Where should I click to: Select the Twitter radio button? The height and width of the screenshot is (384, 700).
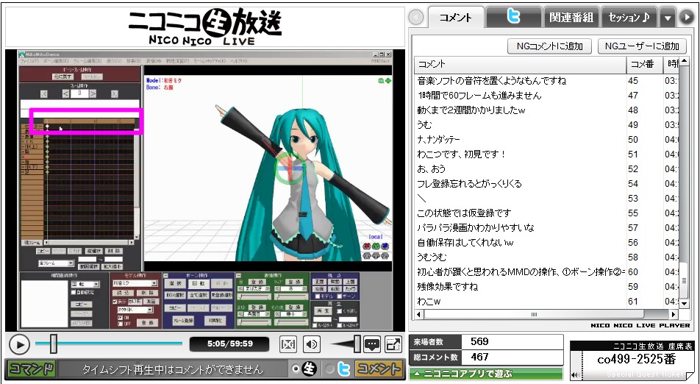point(329,369)
